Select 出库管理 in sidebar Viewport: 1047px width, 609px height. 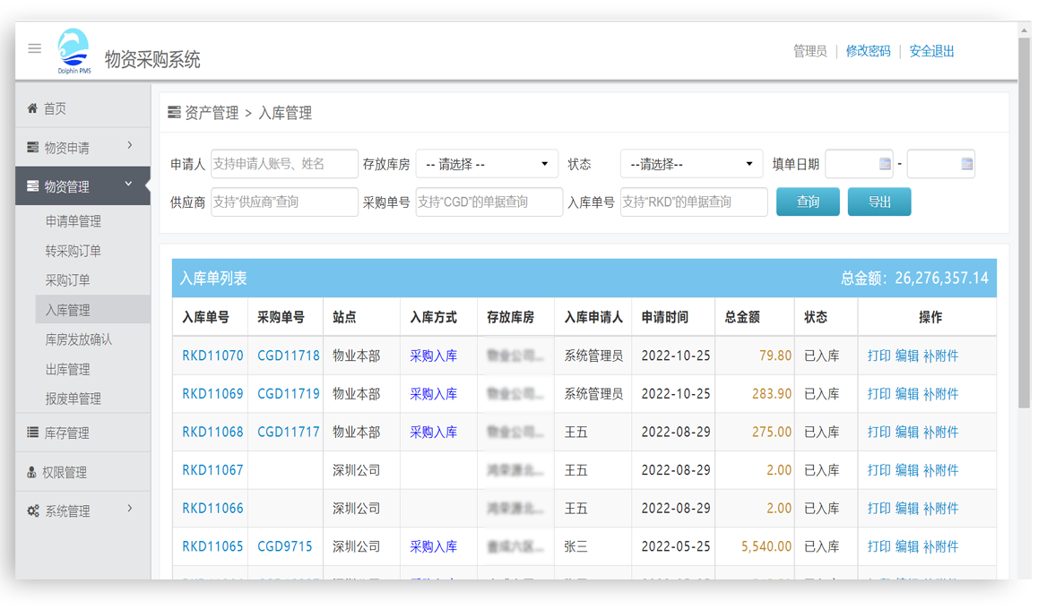68,369
